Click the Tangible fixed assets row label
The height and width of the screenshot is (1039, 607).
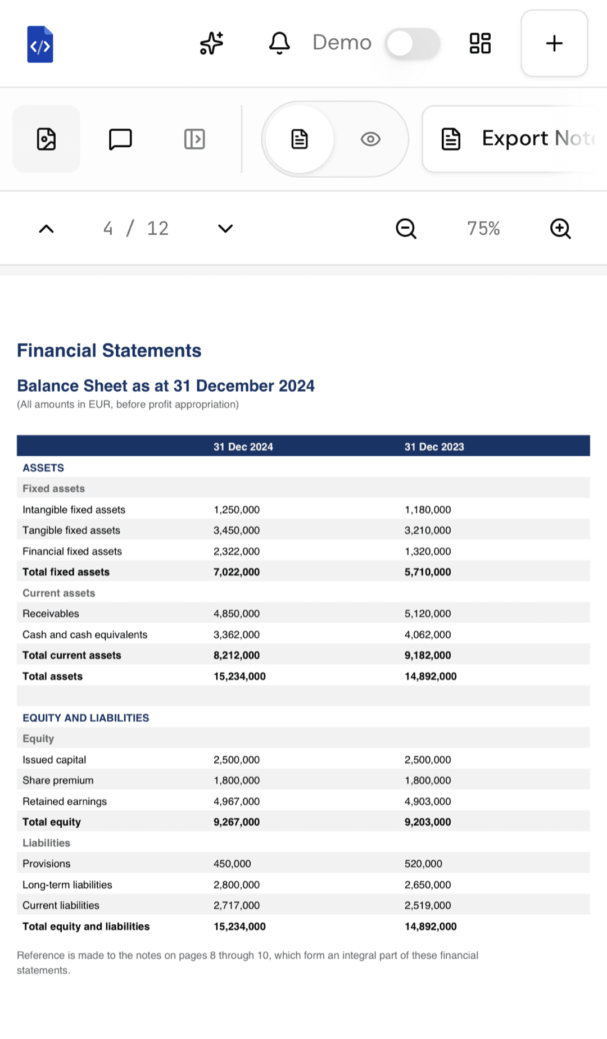(71, 530)
